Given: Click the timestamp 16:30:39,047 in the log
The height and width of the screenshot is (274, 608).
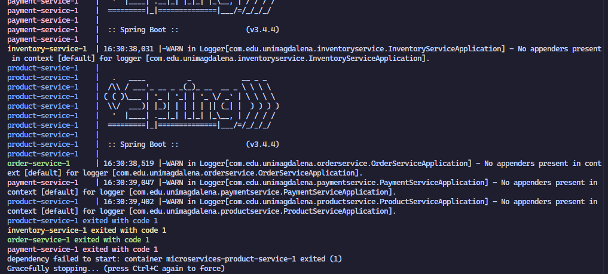Looking at the screenshot, I should coord(129,182).
